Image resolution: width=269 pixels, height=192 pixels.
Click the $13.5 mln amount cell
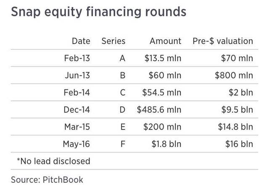163,58
